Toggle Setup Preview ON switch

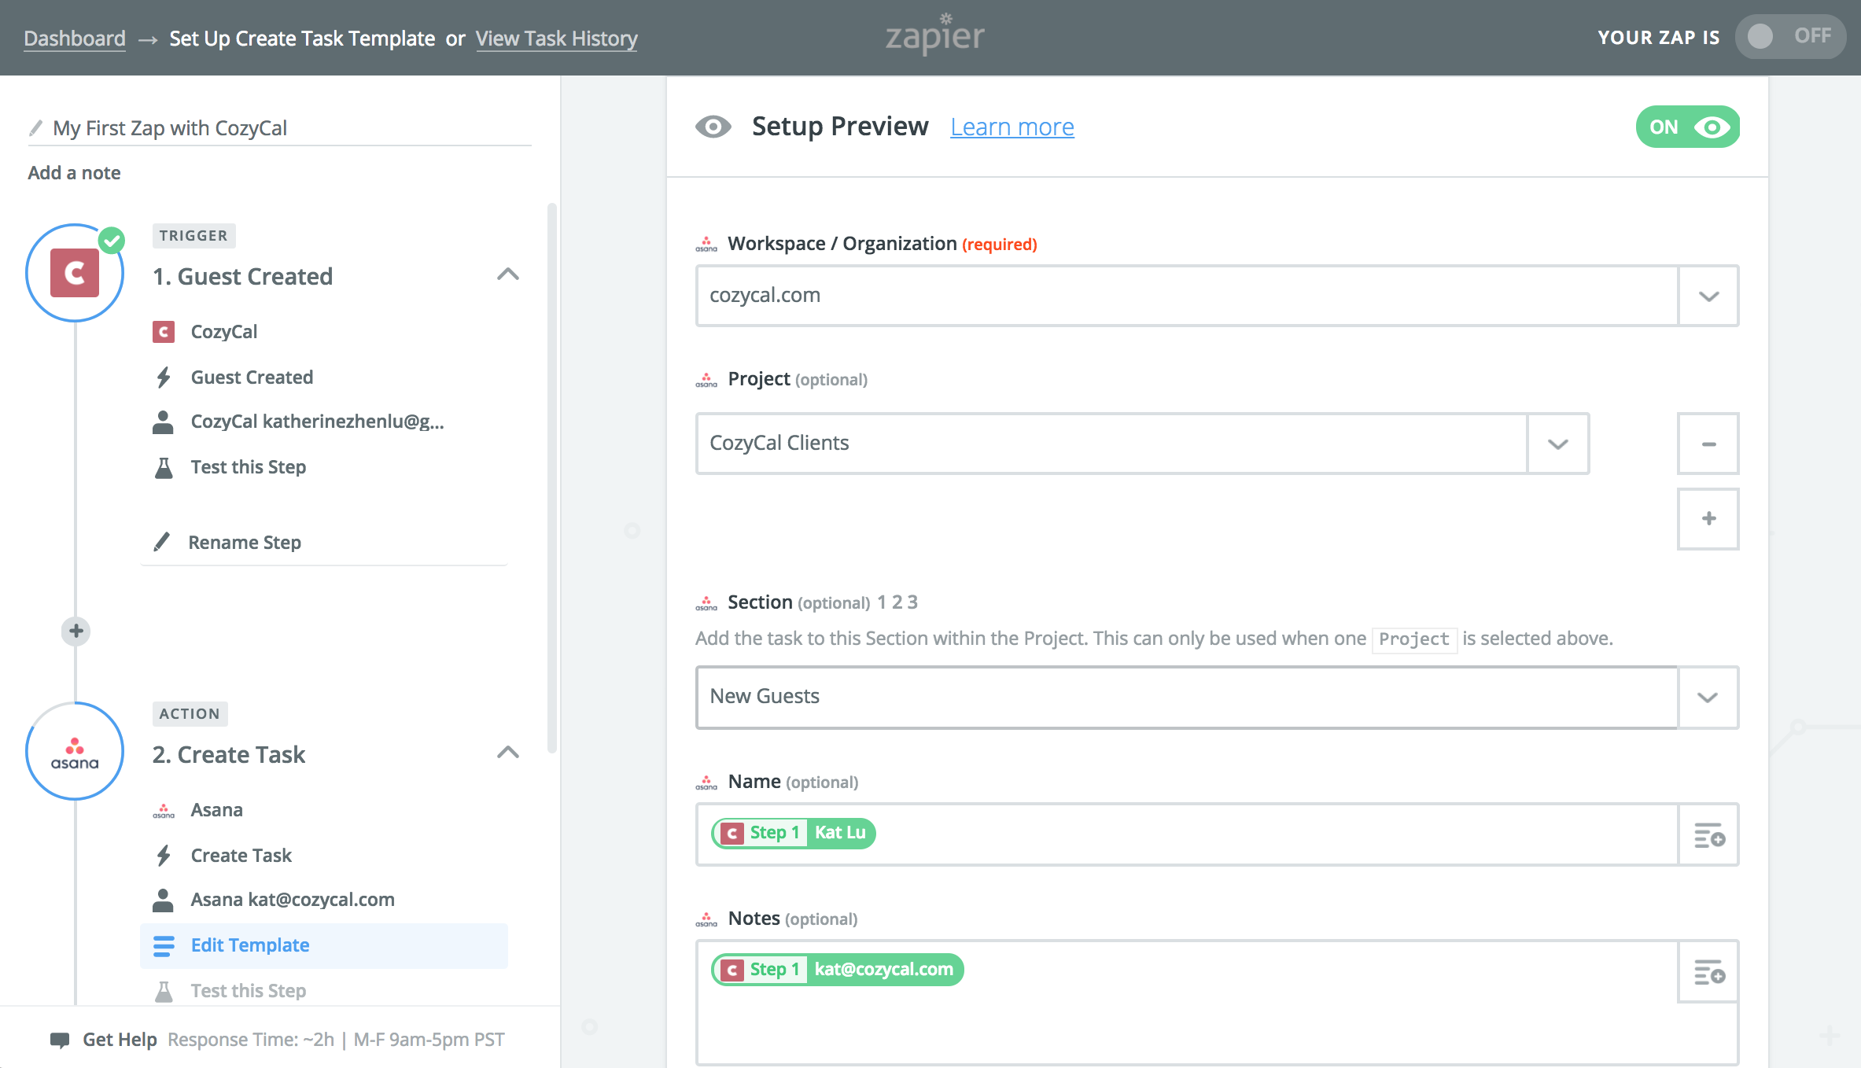click(x=1687, y=127)
